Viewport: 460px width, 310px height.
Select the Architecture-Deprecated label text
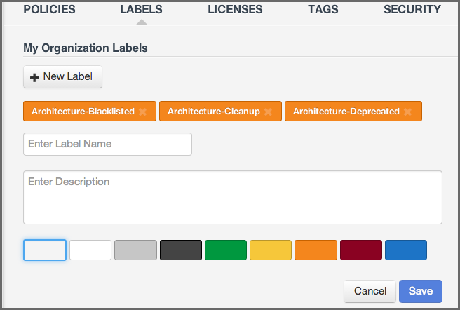coord(346,112)
